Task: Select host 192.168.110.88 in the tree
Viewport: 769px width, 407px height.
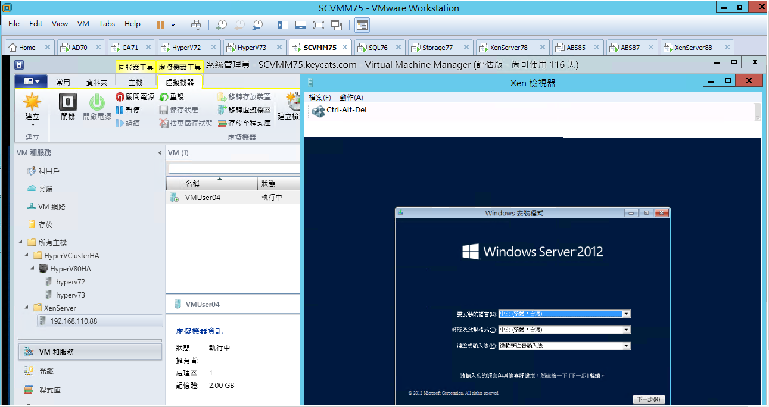Action: point(99,321)
